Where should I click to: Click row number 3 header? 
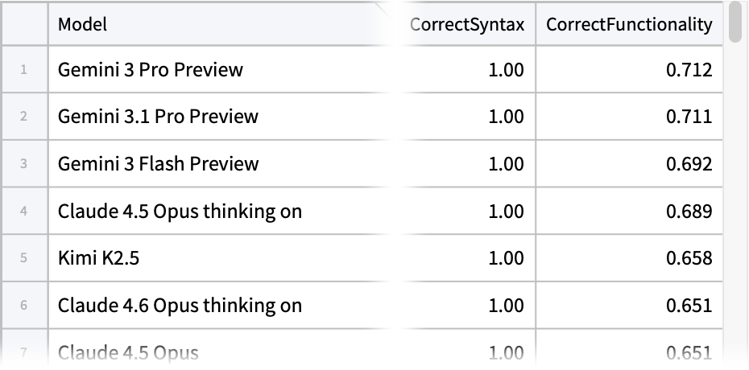tap(24, 164)
